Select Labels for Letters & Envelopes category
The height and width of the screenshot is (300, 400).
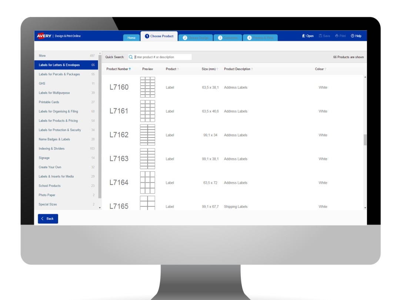point(66,65)
